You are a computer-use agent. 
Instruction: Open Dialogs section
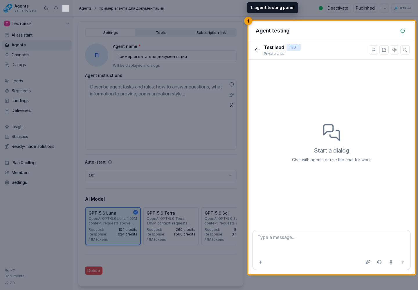click(x=37, y=65)
